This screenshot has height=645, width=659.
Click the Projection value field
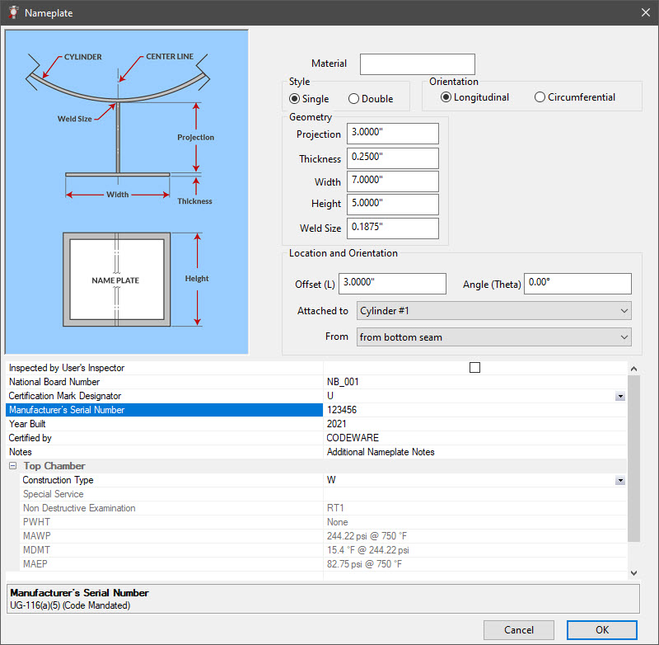393,134
